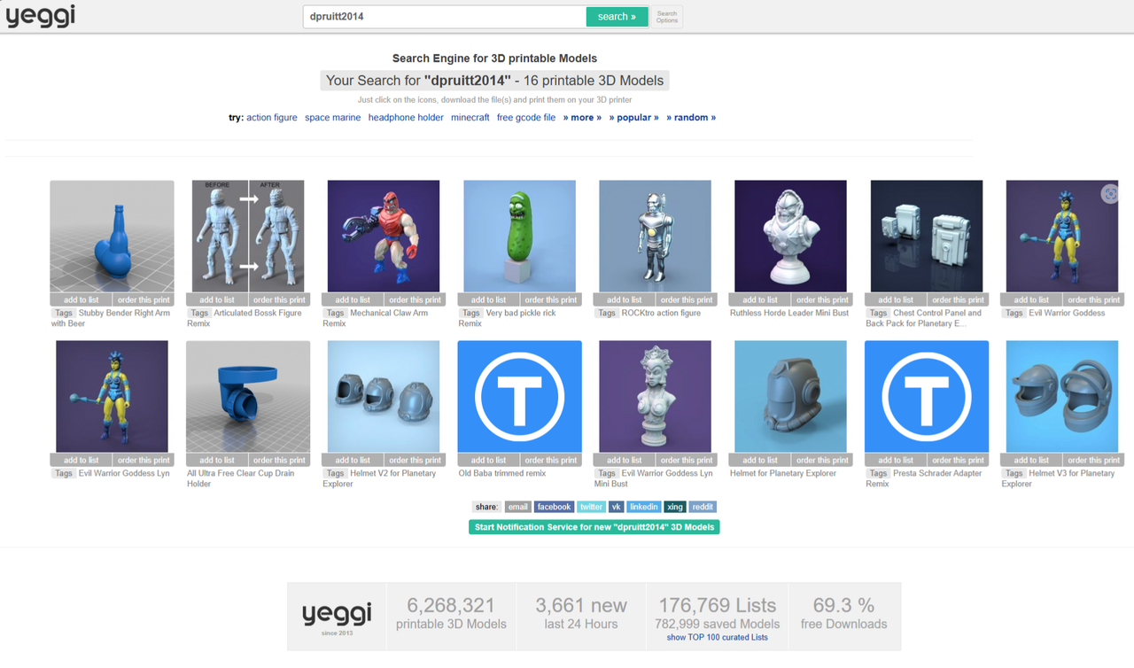The image size is (1134, 668).
Task: Open the Thingiverse thumbnail for Presta Schrader Adapter Remix
Action: pos(927,397)
